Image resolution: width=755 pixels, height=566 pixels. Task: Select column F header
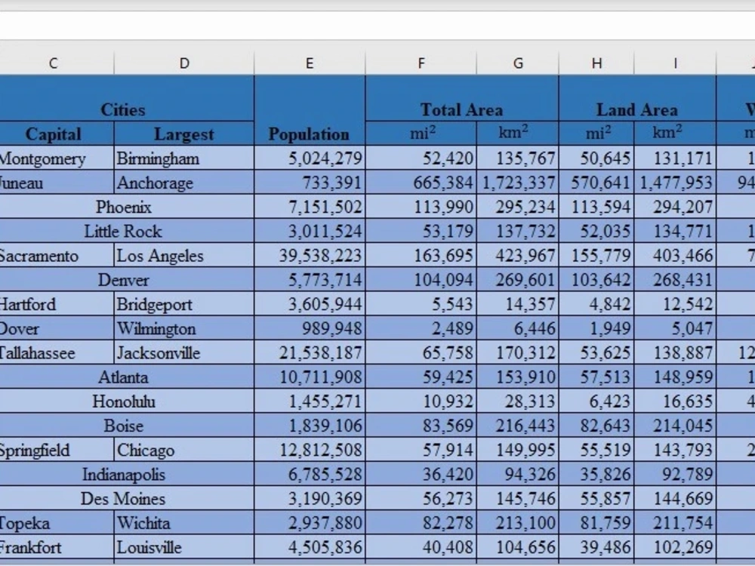click(421, 63)
